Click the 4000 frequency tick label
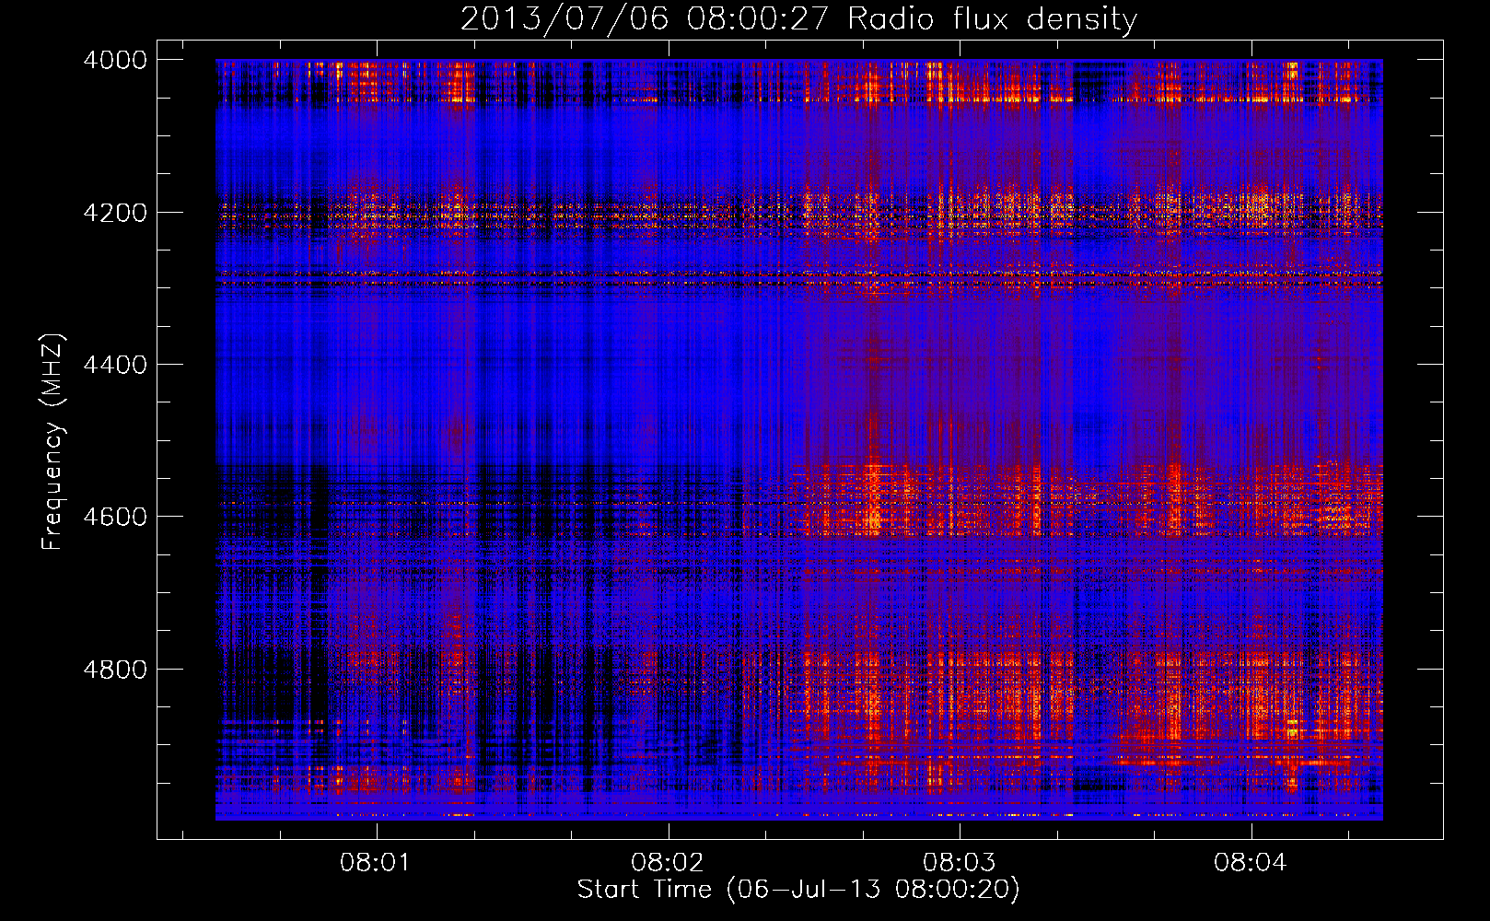Viewport: 1490px width, 921px height. [115, 60]
